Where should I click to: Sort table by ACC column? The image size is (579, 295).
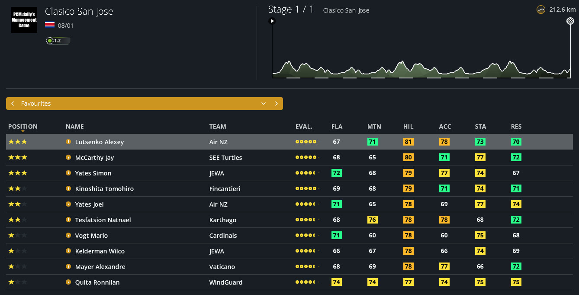pyautogui.click(x=445, y=126)
